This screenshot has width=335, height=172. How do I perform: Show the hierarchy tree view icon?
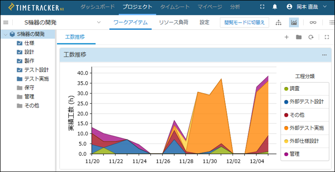click(x=279, y=22)
